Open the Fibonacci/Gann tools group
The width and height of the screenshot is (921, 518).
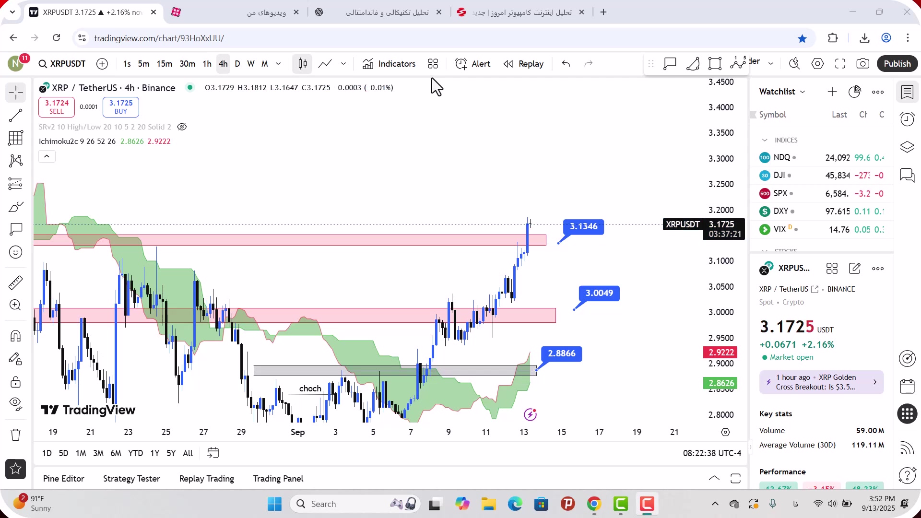16,138
